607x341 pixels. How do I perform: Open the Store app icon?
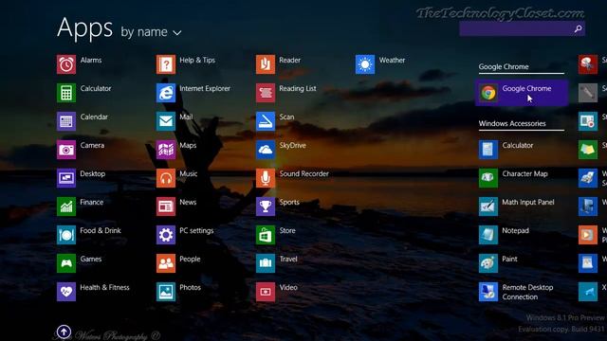coord(266,235)
